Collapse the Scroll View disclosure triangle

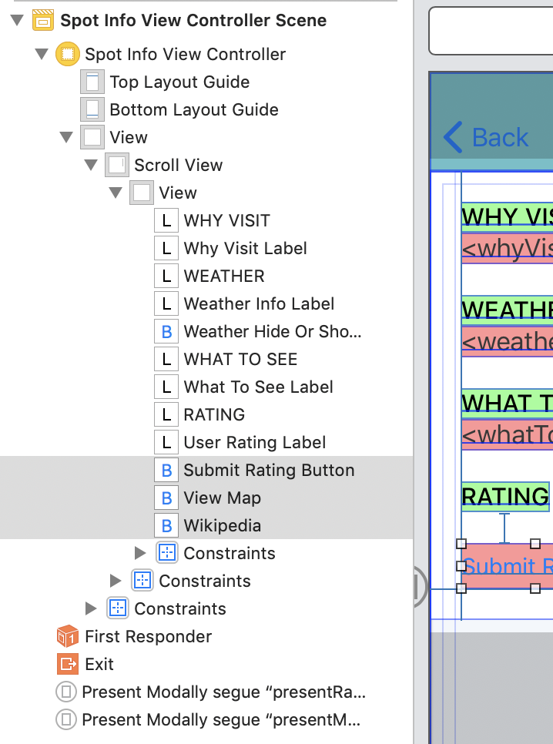(92, 165)
